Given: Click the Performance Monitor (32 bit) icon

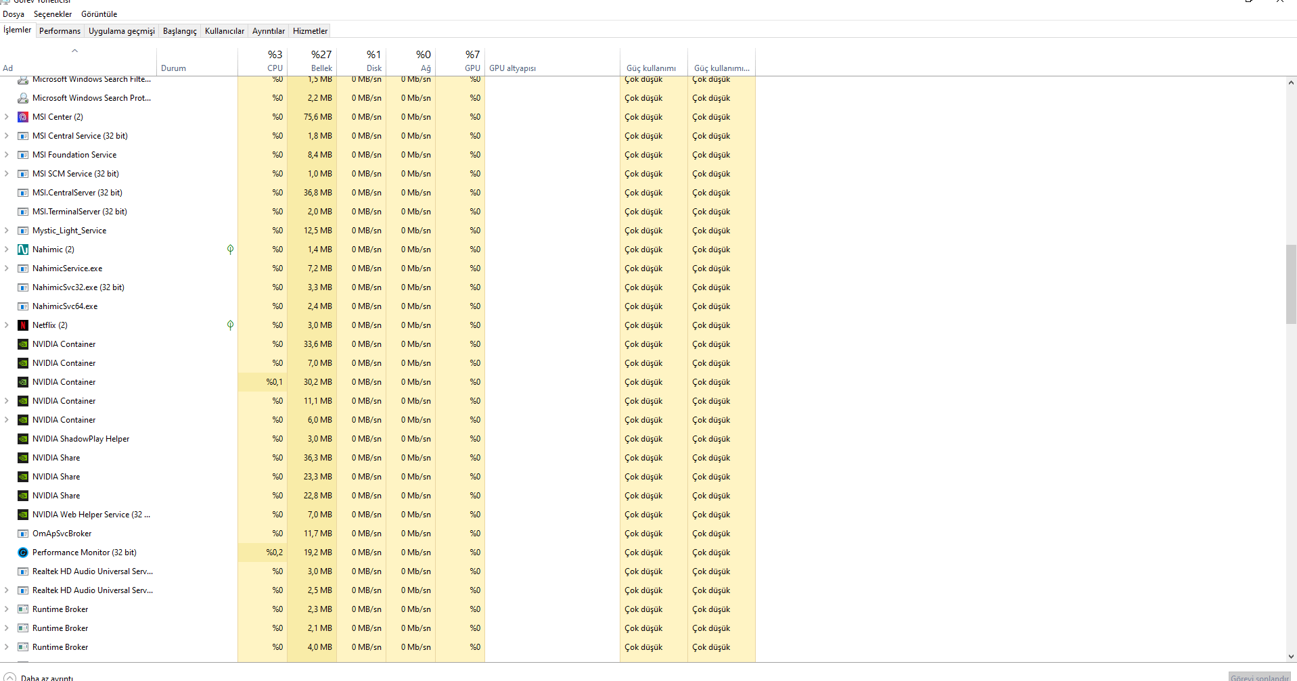Looking at the screenshot, I should (x=23, y=553).
